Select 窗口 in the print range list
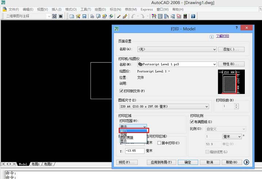The height and width of the screenshot is (179, 262). [133, 131]
